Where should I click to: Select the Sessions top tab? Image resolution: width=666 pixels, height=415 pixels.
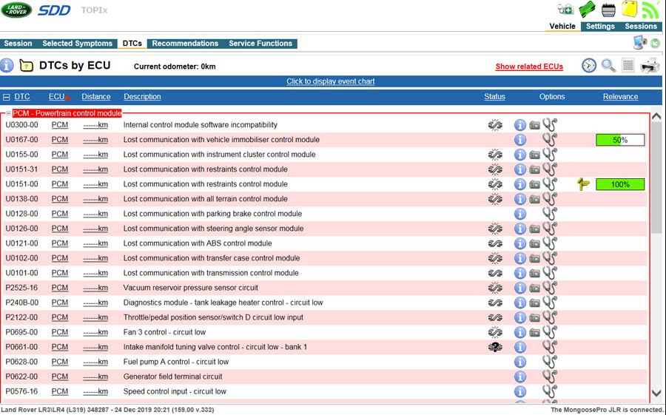(x=641, y=27)
